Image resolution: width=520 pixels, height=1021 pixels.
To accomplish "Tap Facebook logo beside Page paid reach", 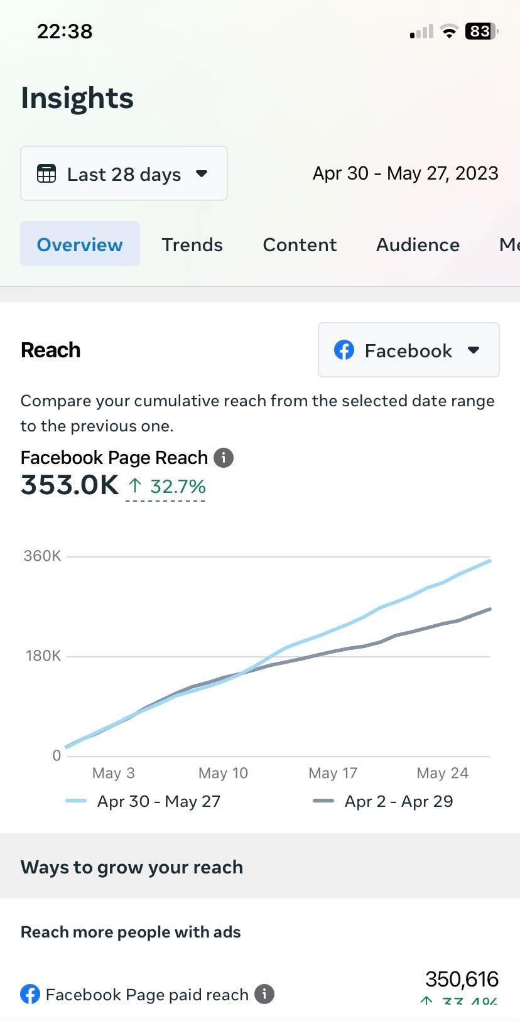I will (x=30, y=994).
